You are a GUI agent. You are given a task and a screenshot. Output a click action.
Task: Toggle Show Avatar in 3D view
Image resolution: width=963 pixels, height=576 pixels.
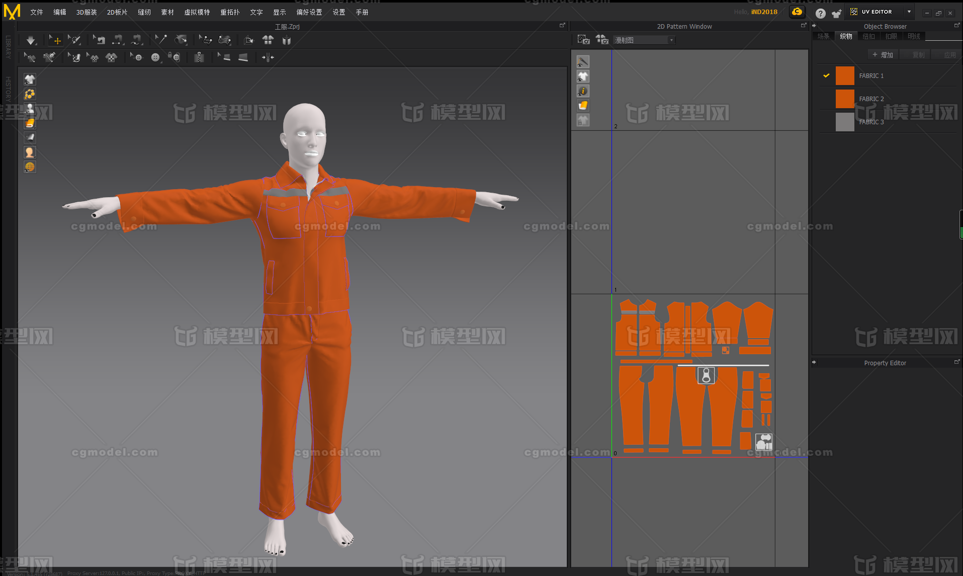pyautogui.click(x=30, y=108)
